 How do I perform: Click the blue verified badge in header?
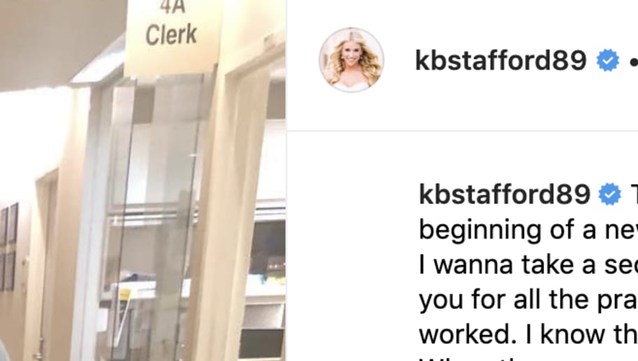click(x=608, y=60)
